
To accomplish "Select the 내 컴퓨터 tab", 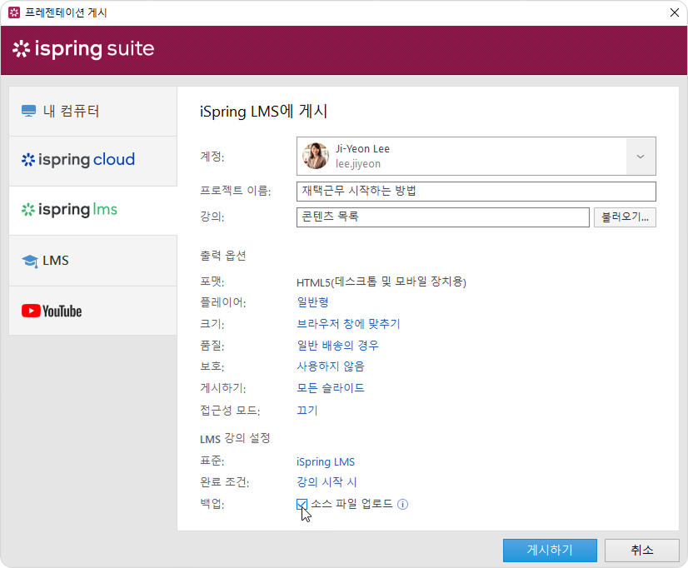I will (92, 111).
